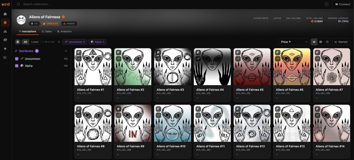The height and width of the screenshot is (160, 354).
Task: Click the FLOOR PRICE stat label
Action: click(x=261, y=18)
